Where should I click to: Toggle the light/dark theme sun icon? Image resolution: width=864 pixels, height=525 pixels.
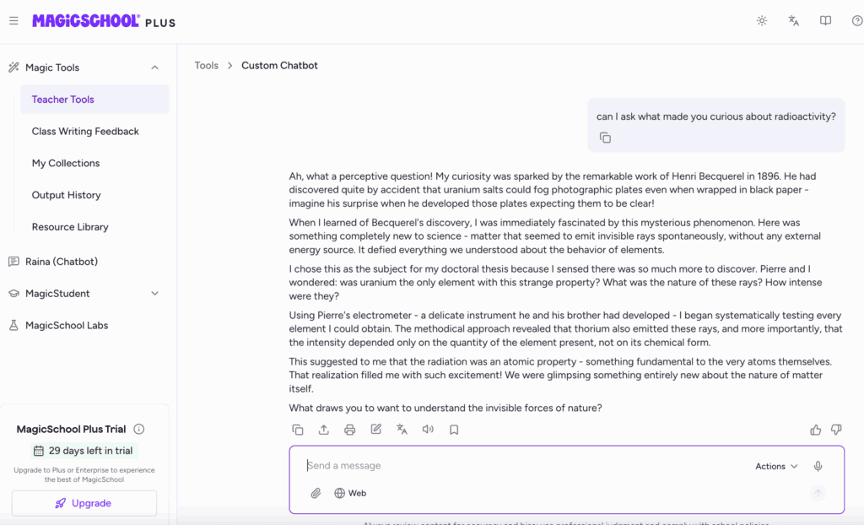pyautogui.click(x=762, y=21)
